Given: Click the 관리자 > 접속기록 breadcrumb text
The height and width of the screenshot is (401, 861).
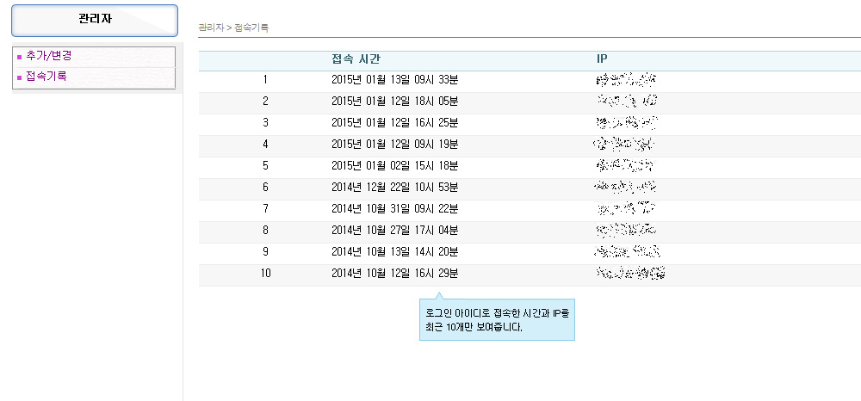Looking at the screenshot, I should (x=233, y=28).
